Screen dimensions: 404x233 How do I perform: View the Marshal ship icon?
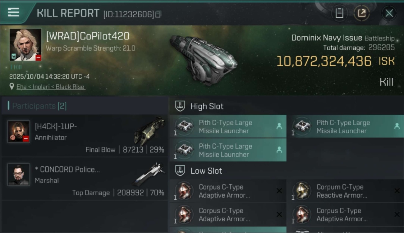coord(149,173)
